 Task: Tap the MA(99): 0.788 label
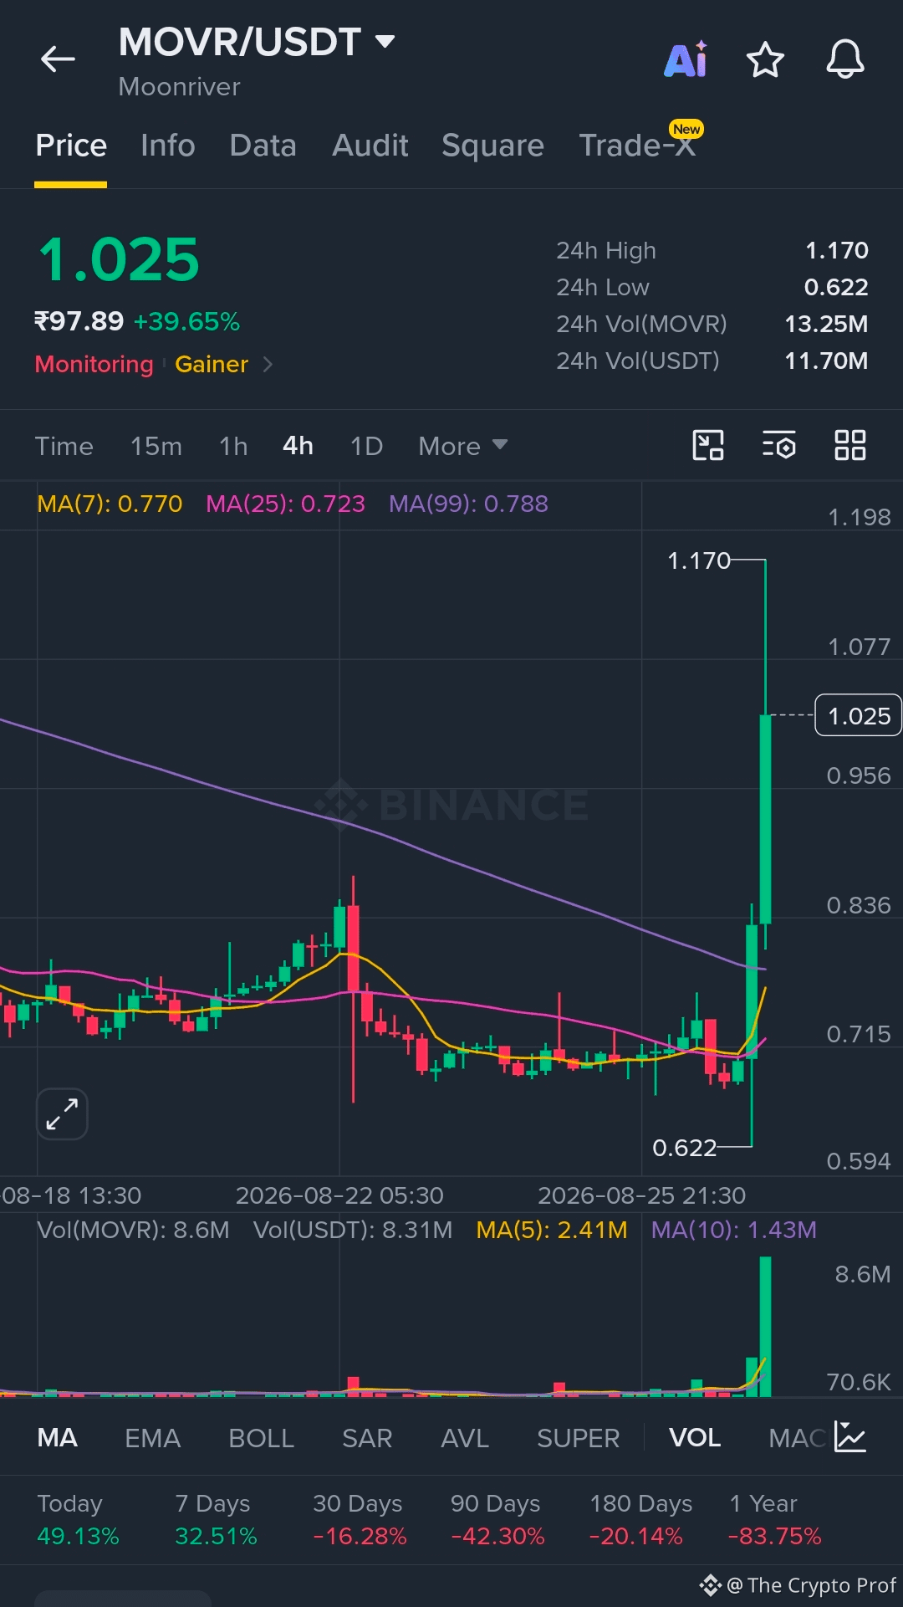point(468,504)
